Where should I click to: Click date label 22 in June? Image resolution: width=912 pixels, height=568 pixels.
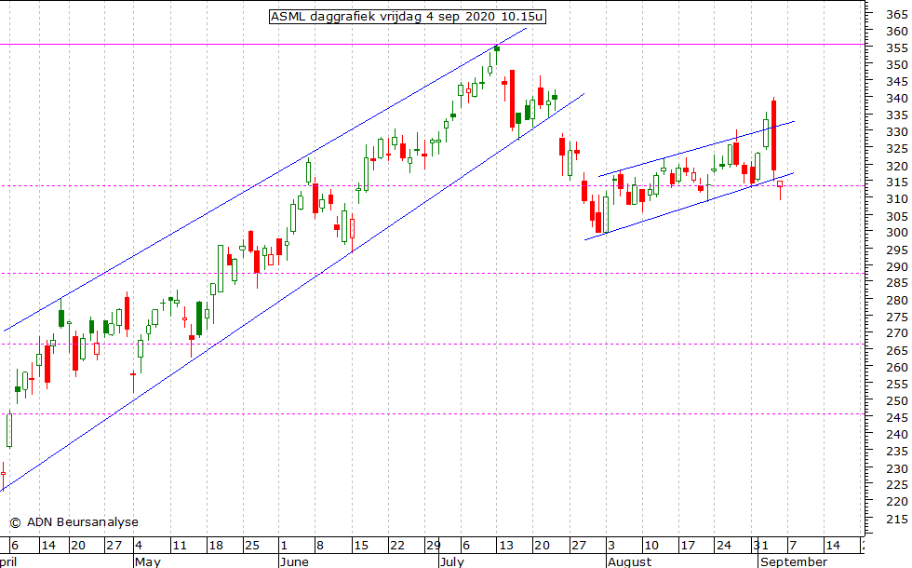pos(397,546)
